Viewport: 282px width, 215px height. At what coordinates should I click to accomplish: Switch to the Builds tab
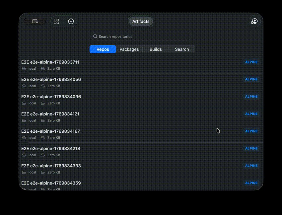point(156,49)
